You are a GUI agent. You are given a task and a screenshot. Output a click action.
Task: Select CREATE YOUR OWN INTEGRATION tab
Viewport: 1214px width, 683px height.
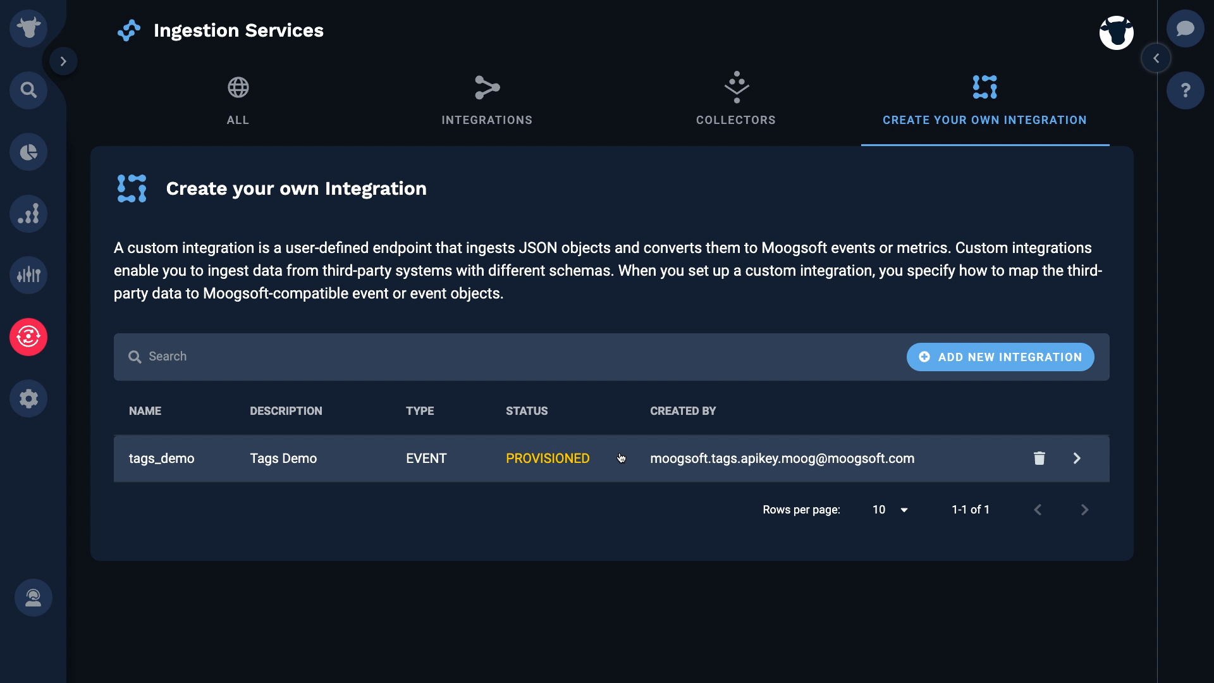(x=984, y=101)
